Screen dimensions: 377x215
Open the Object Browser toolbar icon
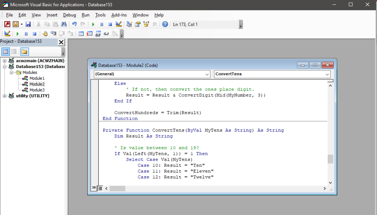click(x=146, y=24)
